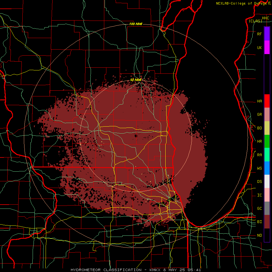Click the HR legend label
The height and width of the screenshot is (272, 272).
coord(259,141)
